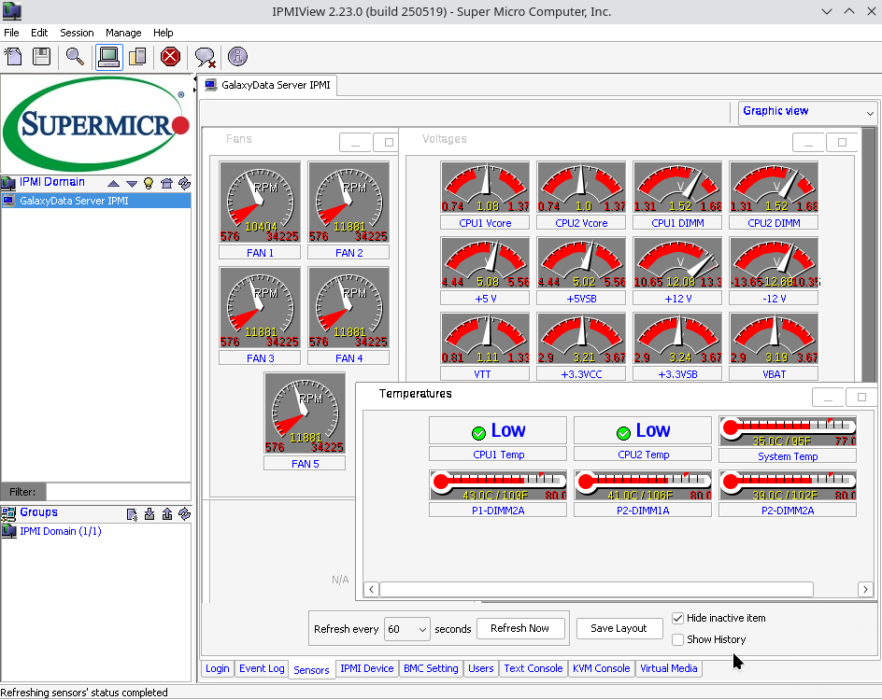
Task: Enable Show History checkbox
Action: coord(677,639)
